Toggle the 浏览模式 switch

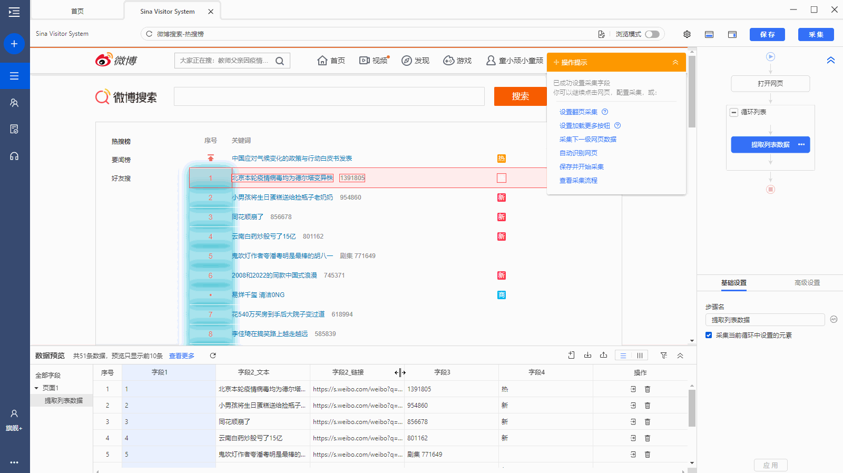[x=652, y=34]
